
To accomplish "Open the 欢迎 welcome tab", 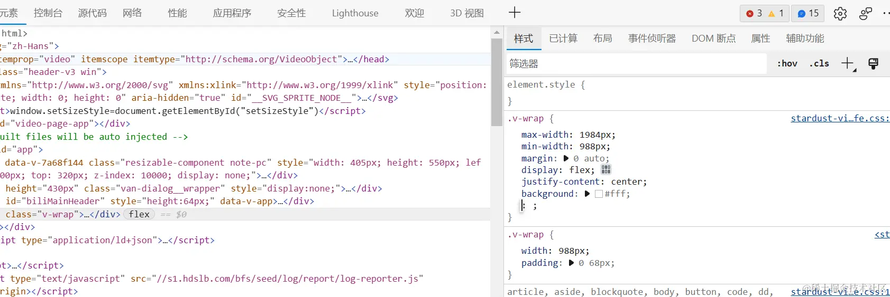I will coord(415,13).
